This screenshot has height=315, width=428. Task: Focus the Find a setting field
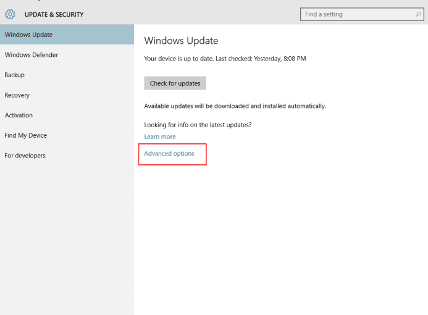[362, 14]
